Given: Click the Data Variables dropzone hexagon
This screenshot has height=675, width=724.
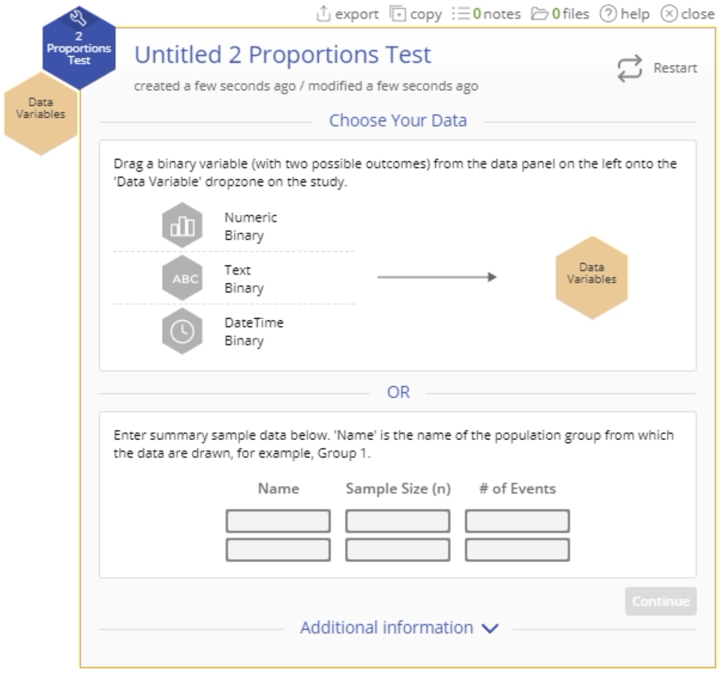Looking at the screenshot, I should tap(591, 278).
